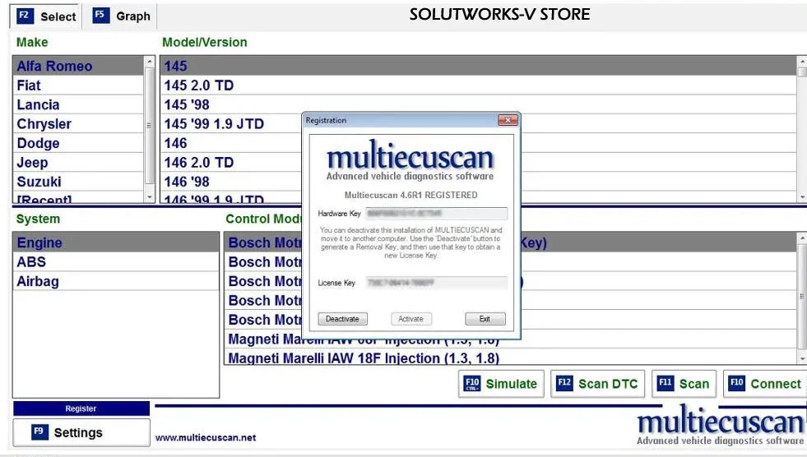Start Scan DTC
This screenshot has width=807, height=457.
(597, 384)
